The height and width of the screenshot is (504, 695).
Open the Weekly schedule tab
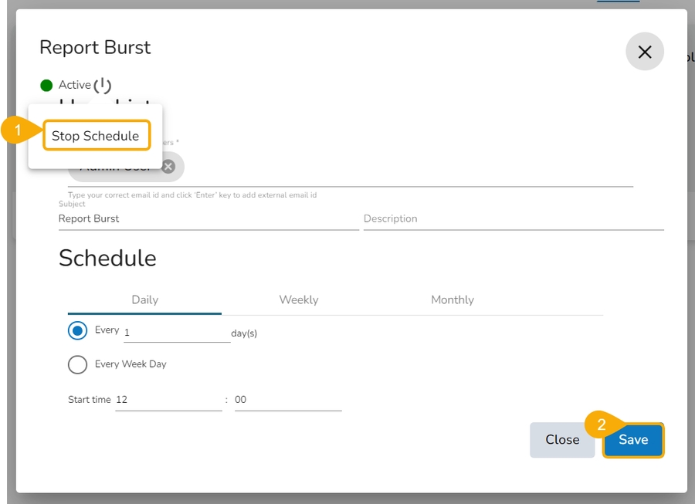pyautogui.click(x=298, y=299)
